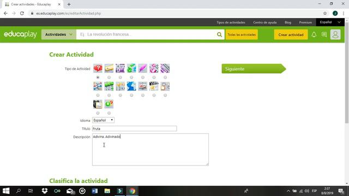
Task: Click the search magnifier icon
Action: tap(219, 34)
